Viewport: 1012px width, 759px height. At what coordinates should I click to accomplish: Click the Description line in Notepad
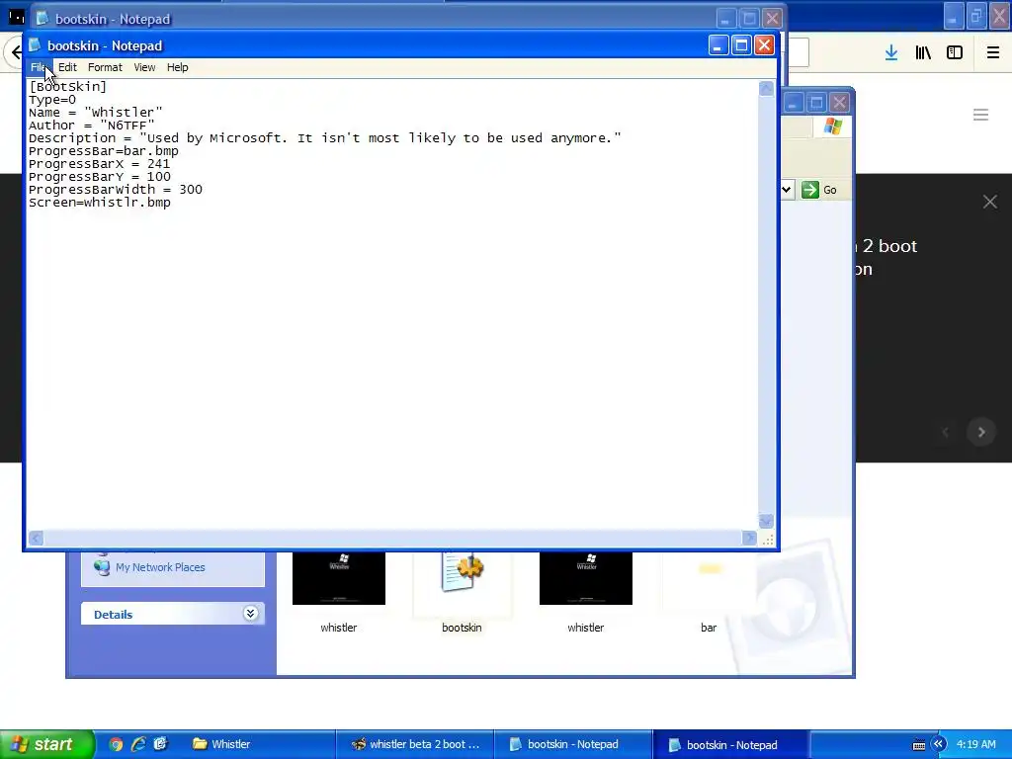pos(324,138)
